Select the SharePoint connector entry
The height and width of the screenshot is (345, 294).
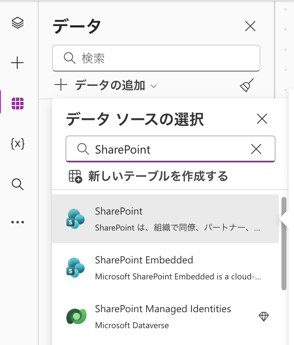pos(165,219)
